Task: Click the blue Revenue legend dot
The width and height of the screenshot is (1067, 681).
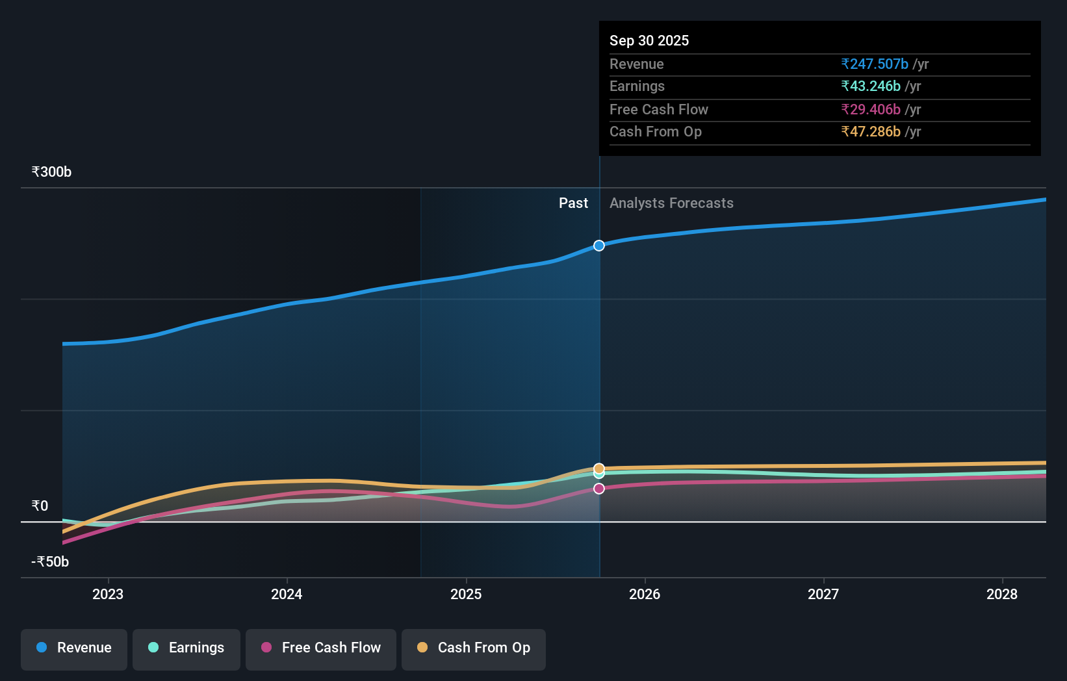Action: pos(40,647)
